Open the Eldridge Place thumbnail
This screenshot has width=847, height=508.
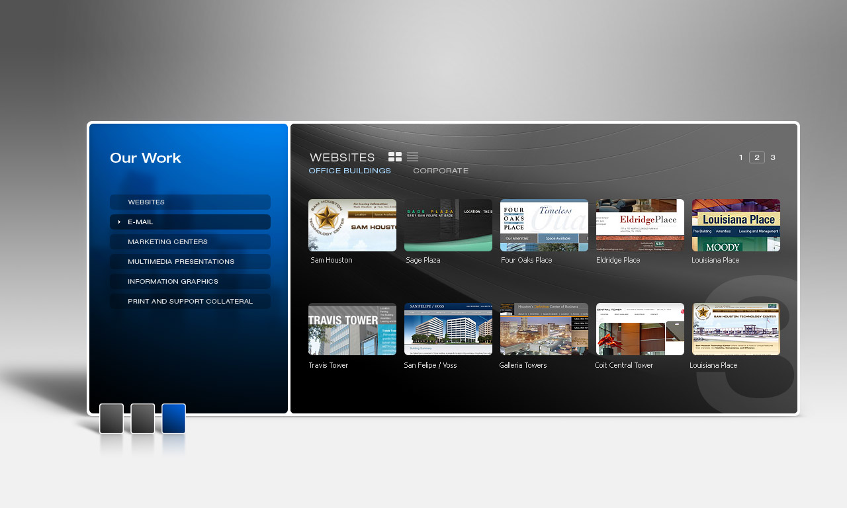(x=640, y=225)
